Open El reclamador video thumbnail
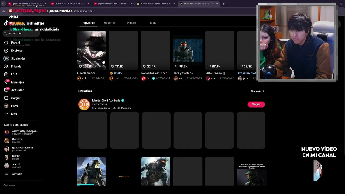Viewport: 345px width, 194px height. click(91, 50)
